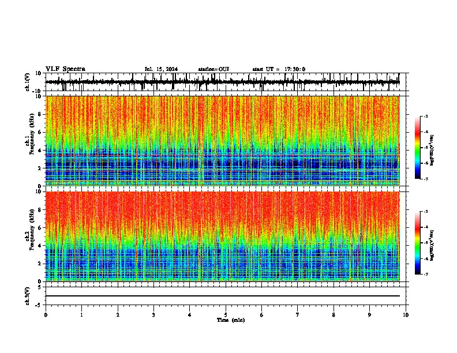This screenshot has width=457, height=353.
Task: Click time axis tick label "4"
Action: (190, 315)
